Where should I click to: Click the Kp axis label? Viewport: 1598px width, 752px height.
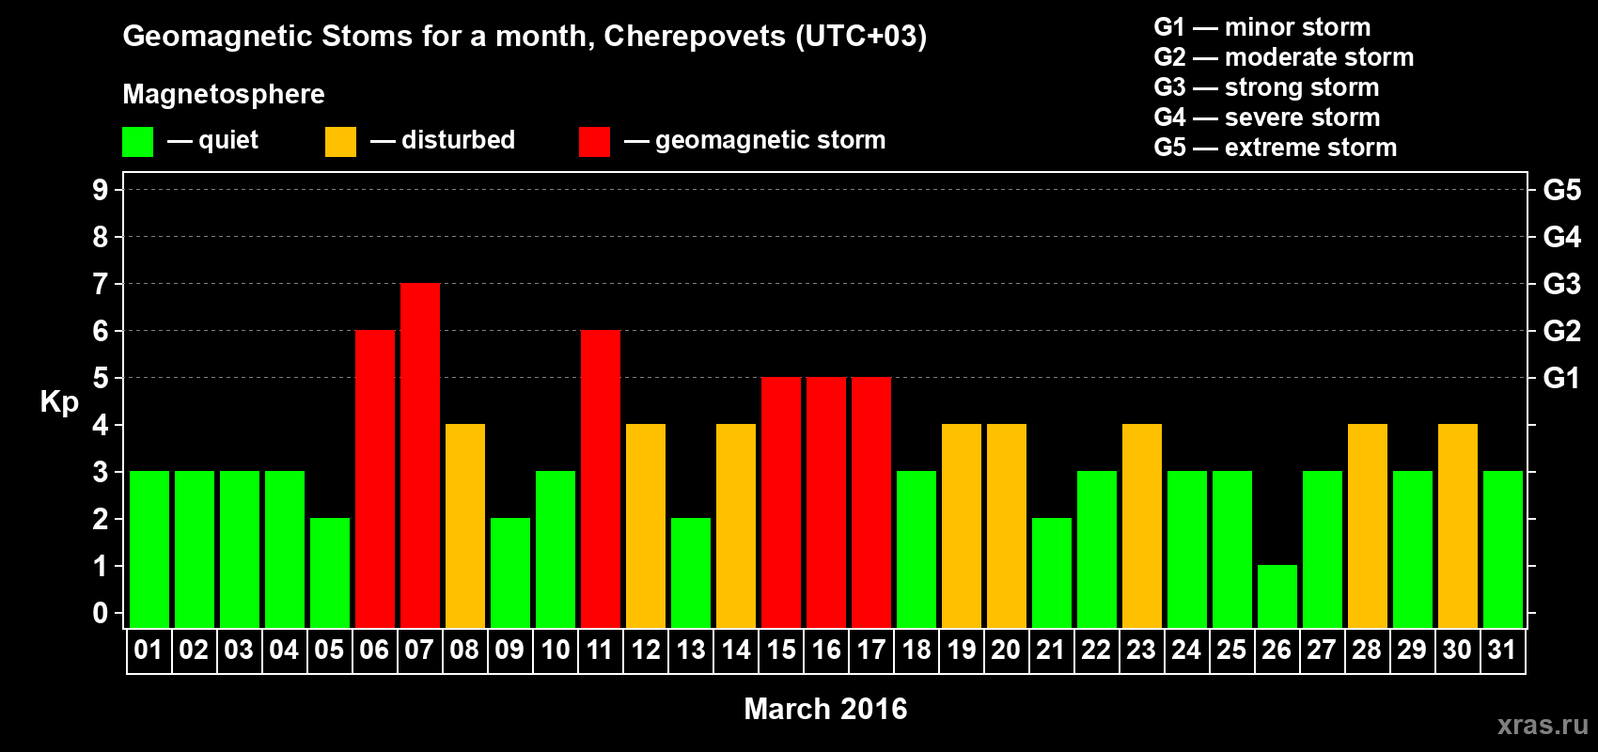pos(59,402)
